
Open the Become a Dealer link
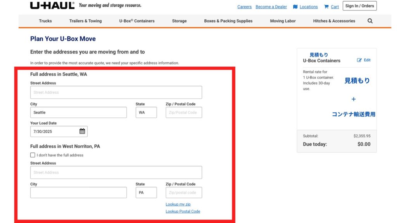271,7
